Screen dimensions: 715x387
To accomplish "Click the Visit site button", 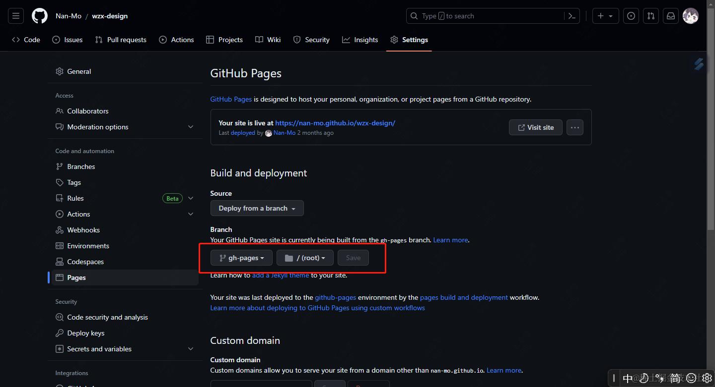I will [535, 127].
